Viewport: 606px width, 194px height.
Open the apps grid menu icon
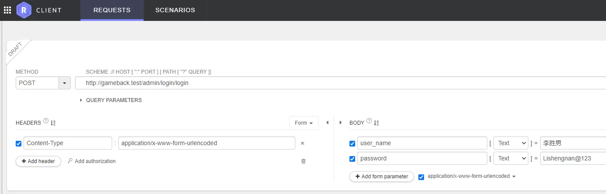[x=7, y=10]
